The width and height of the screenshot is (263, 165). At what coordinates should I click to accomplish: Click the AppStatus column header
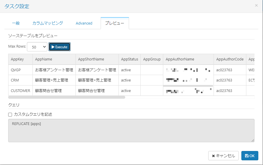[130, 59]
